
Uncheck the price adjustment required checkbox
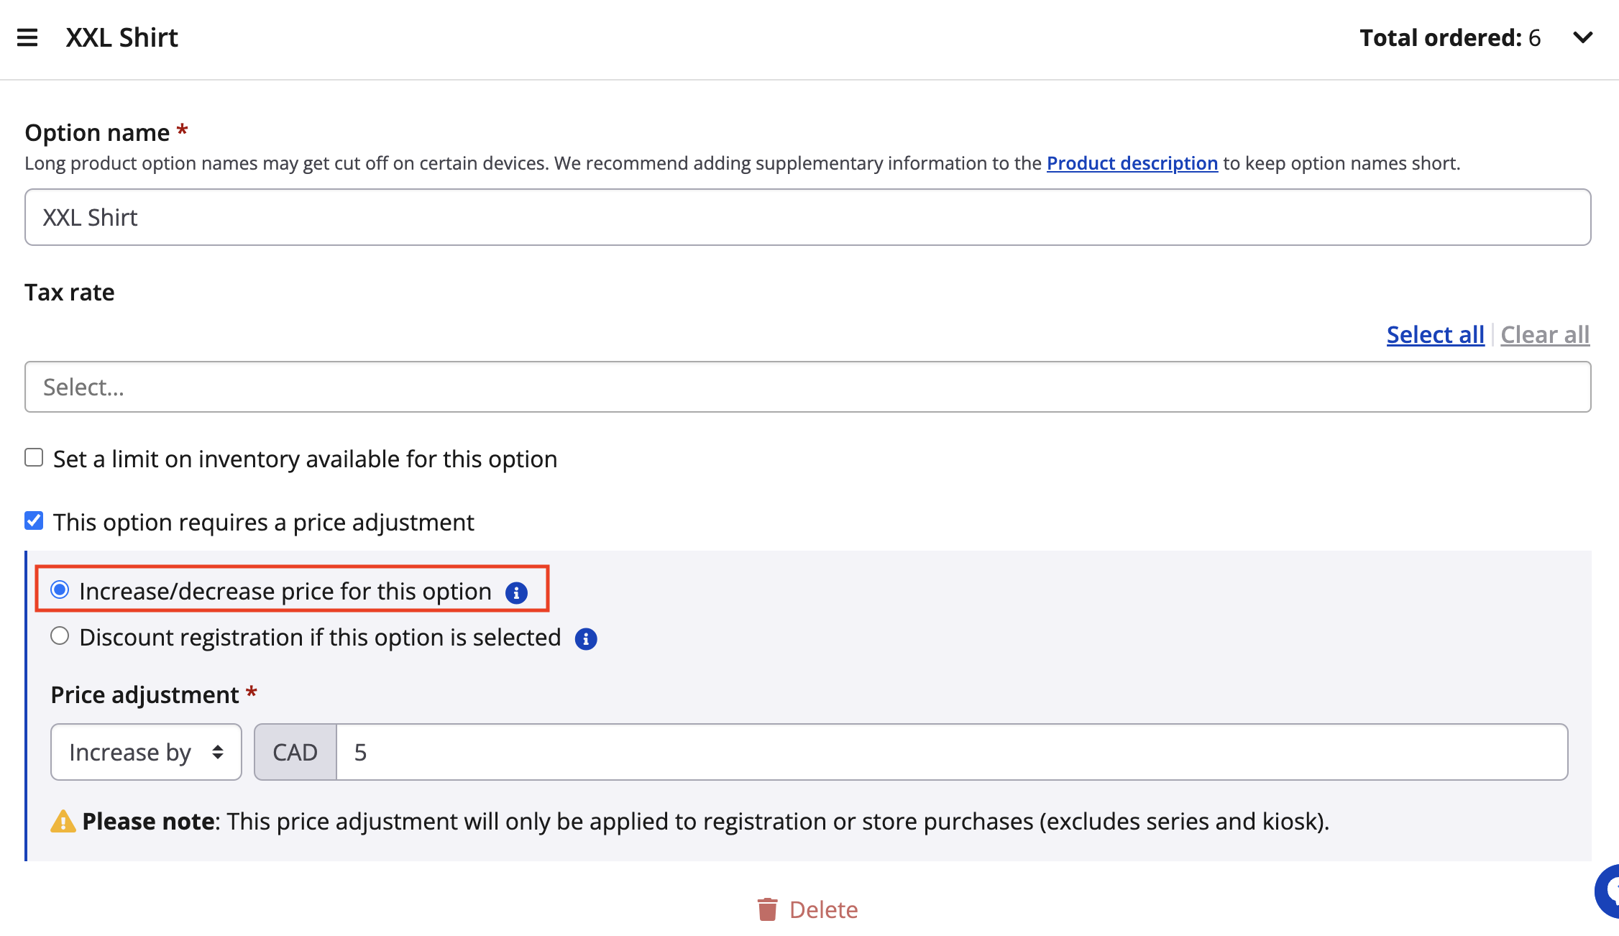(34, 521)
